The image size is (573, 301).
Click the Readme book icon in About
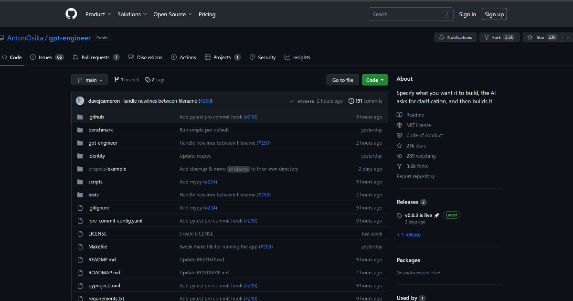(x=399, y=115)
